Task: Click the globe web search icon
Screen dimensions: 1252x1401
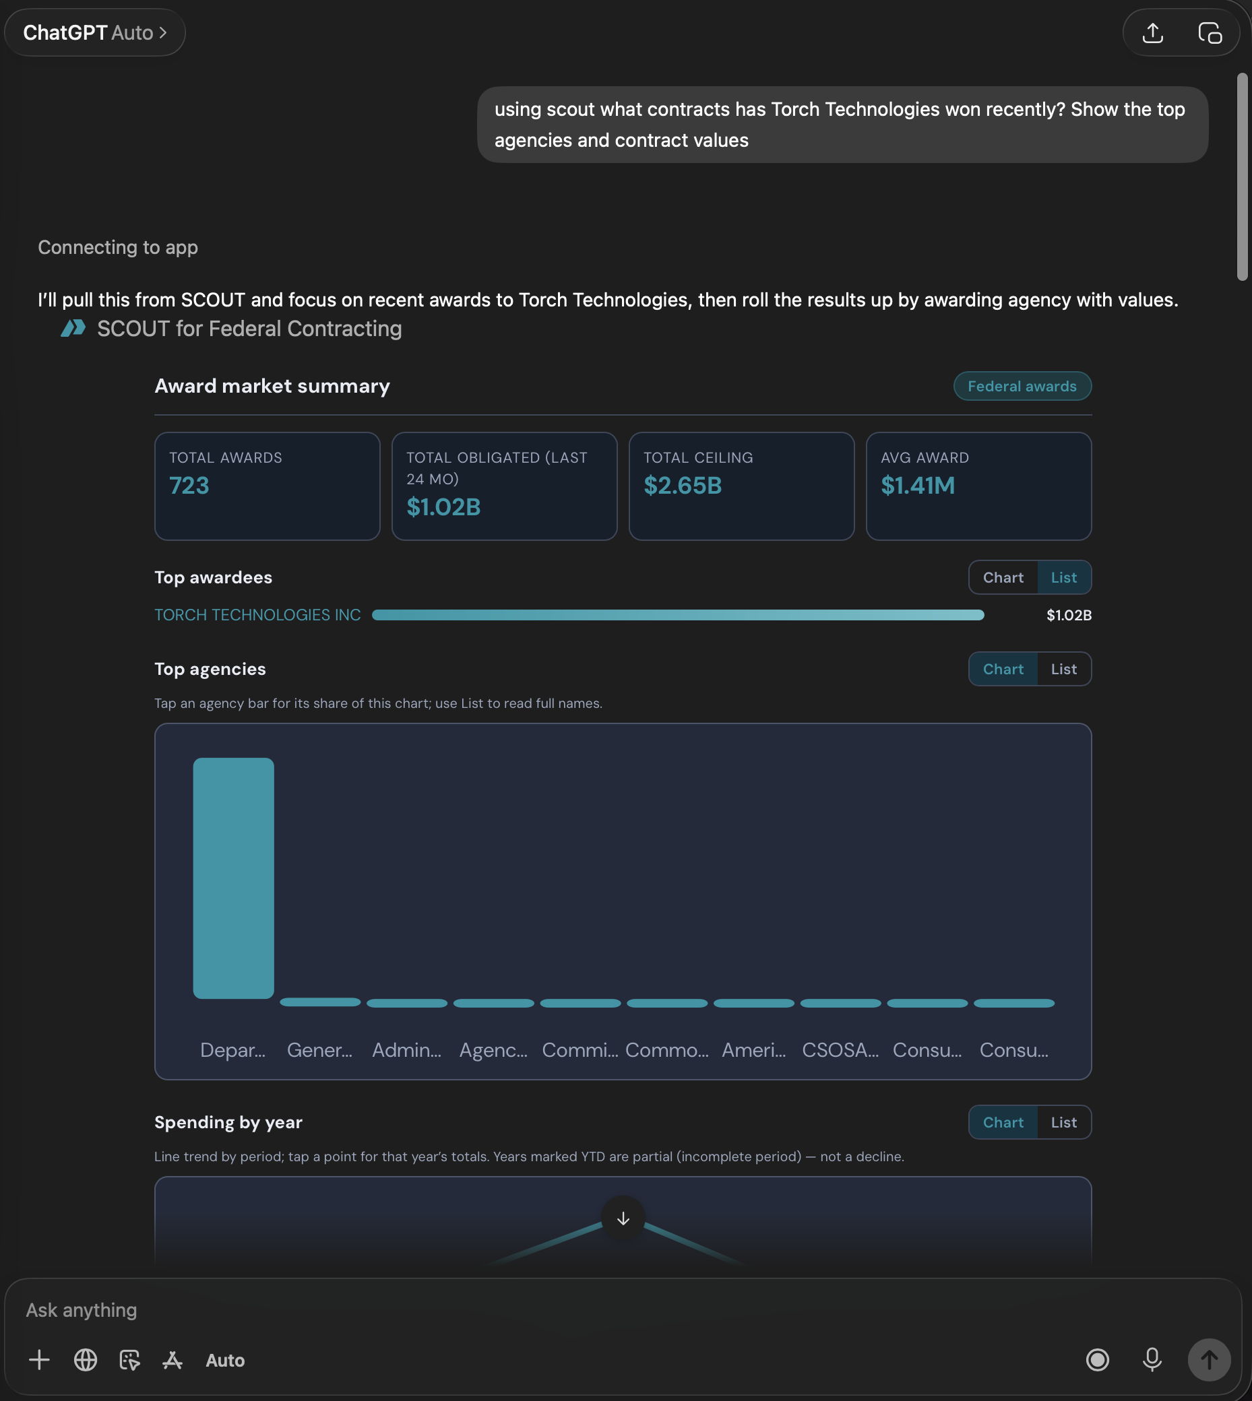Action: (86, 1360)
